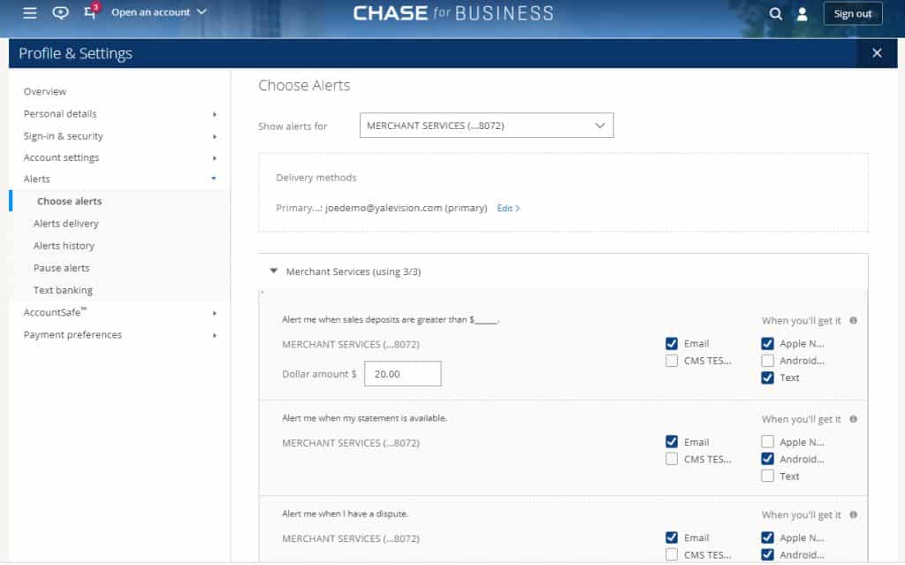The height and width of the screenshot is (565, 905).
Task: Click the info icon for the dispute alert
Action: 853,514
